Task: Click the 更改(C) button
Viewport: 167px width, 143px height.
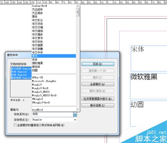Action: coord(98,78)
